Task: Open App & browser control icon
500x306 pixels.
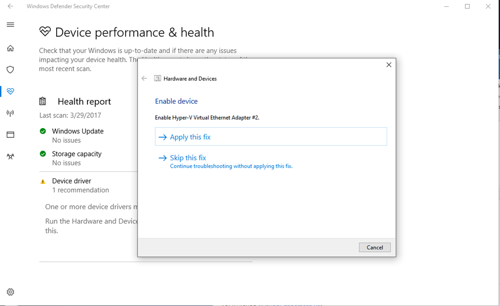Action: 10,134
